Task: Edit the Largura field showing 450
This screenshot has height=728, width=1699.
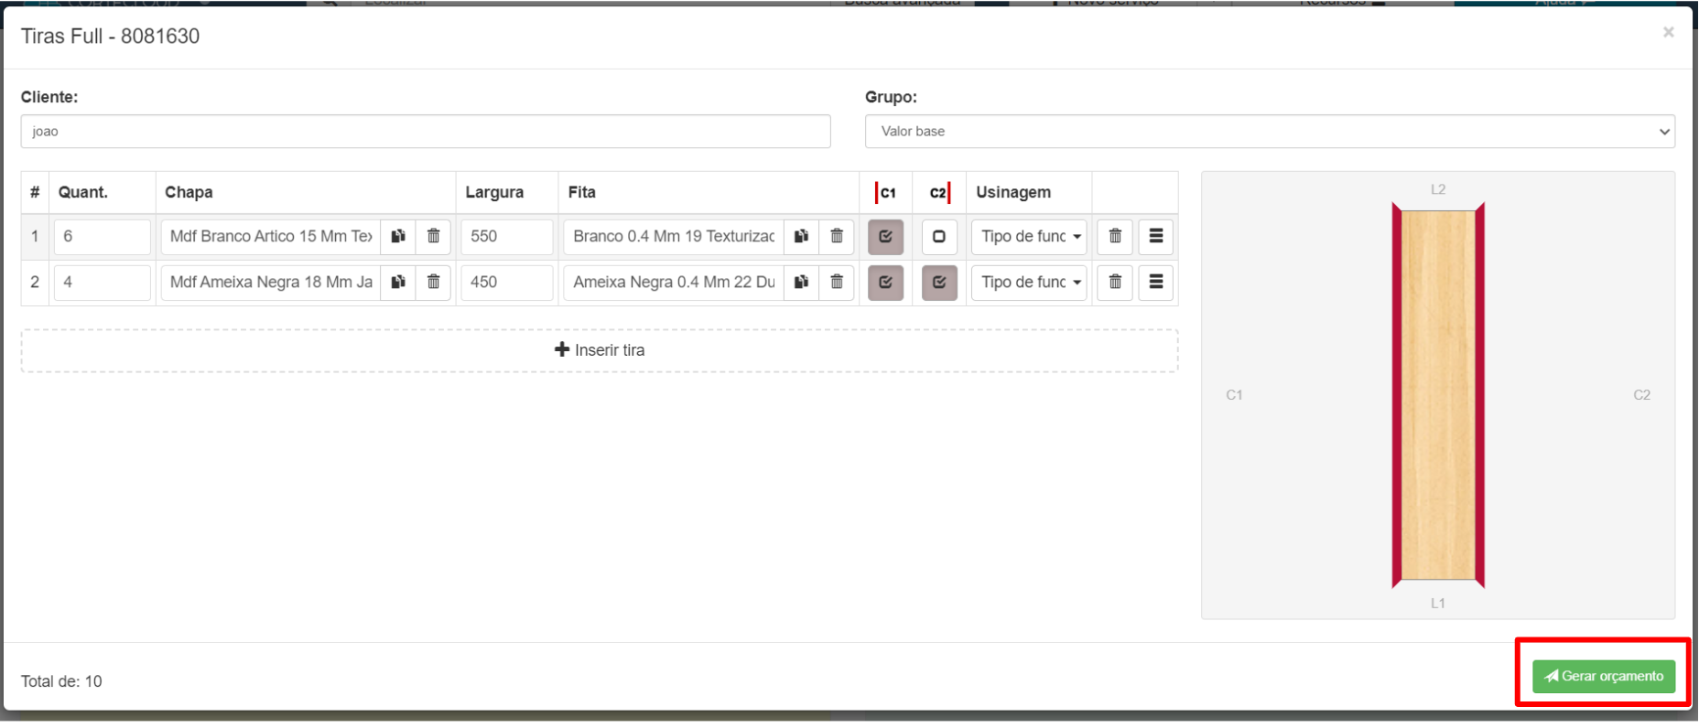Action: (x=507, y=283)
